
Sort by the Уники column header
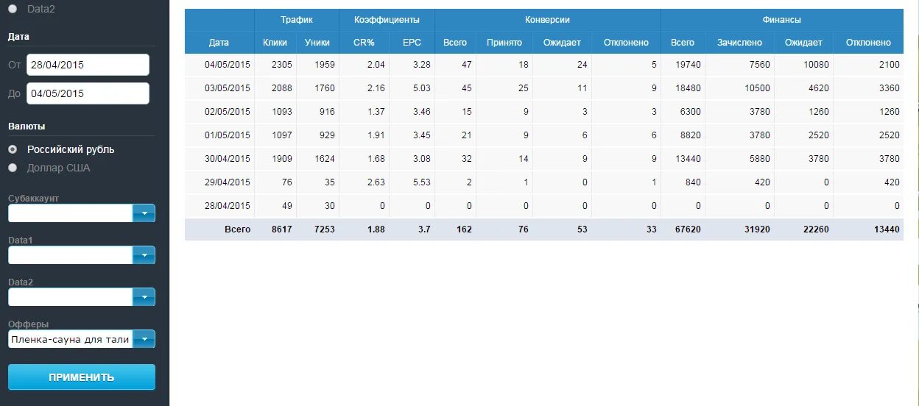click(317, 43)
